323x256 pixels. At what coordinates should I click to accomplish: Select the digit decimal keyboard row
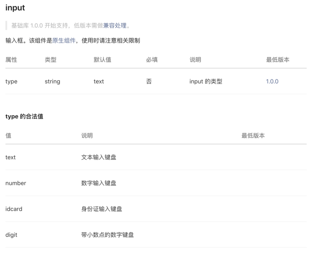click(x=11, y=235)
